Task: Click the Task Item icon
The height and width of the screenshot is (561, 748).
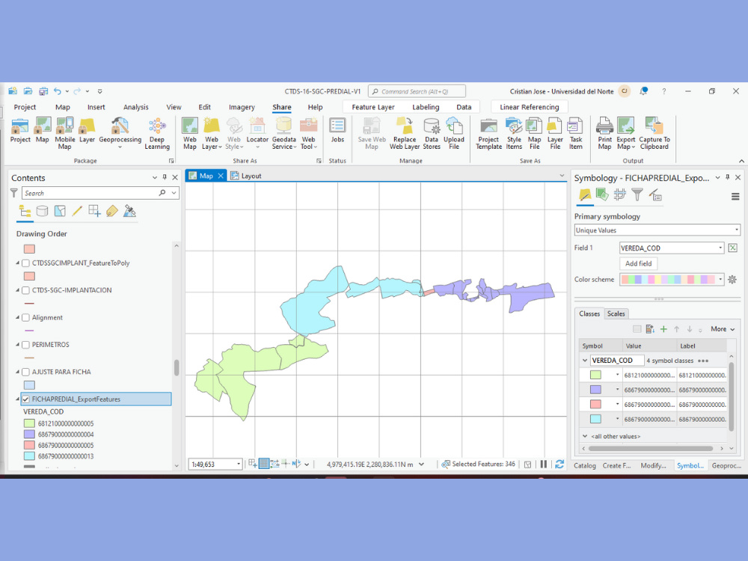Action: point(576,134)
